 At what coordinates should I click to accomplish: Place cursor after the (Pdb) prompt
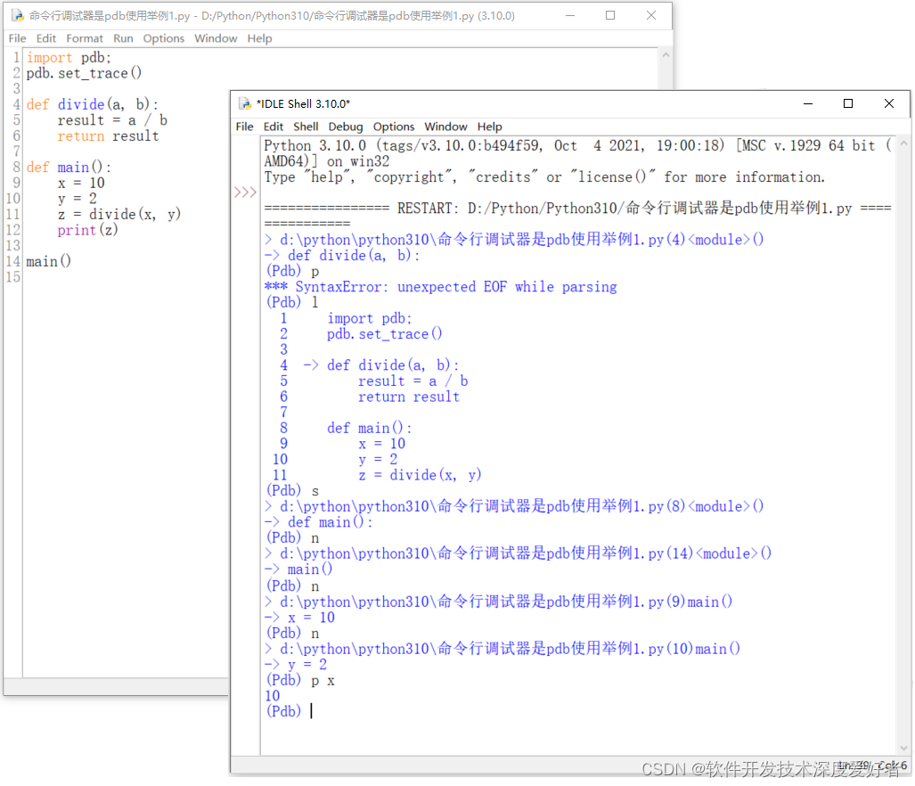point(311,711)
